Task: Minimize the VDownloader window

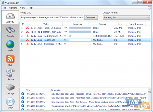Action: click(135, 2)
